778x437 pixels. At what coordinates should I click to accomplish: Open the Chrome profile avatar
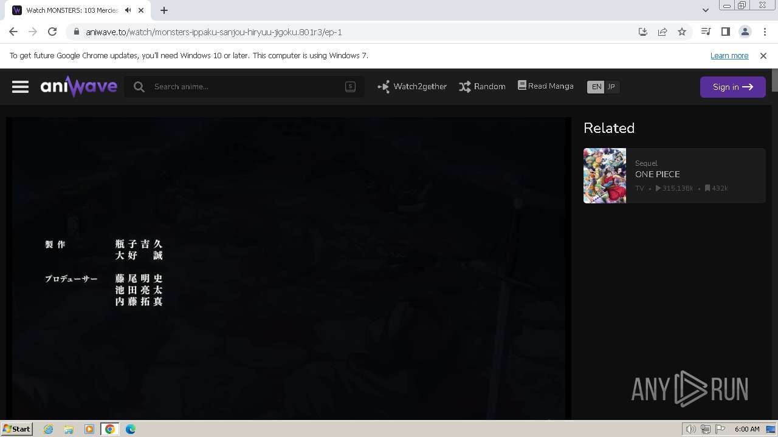click(x=745, y=32)
